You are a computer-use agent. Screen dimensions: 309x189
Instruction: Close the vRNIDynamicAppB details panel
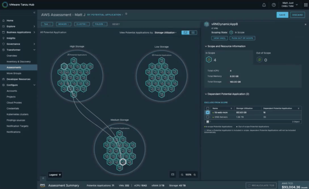point(305,24)
